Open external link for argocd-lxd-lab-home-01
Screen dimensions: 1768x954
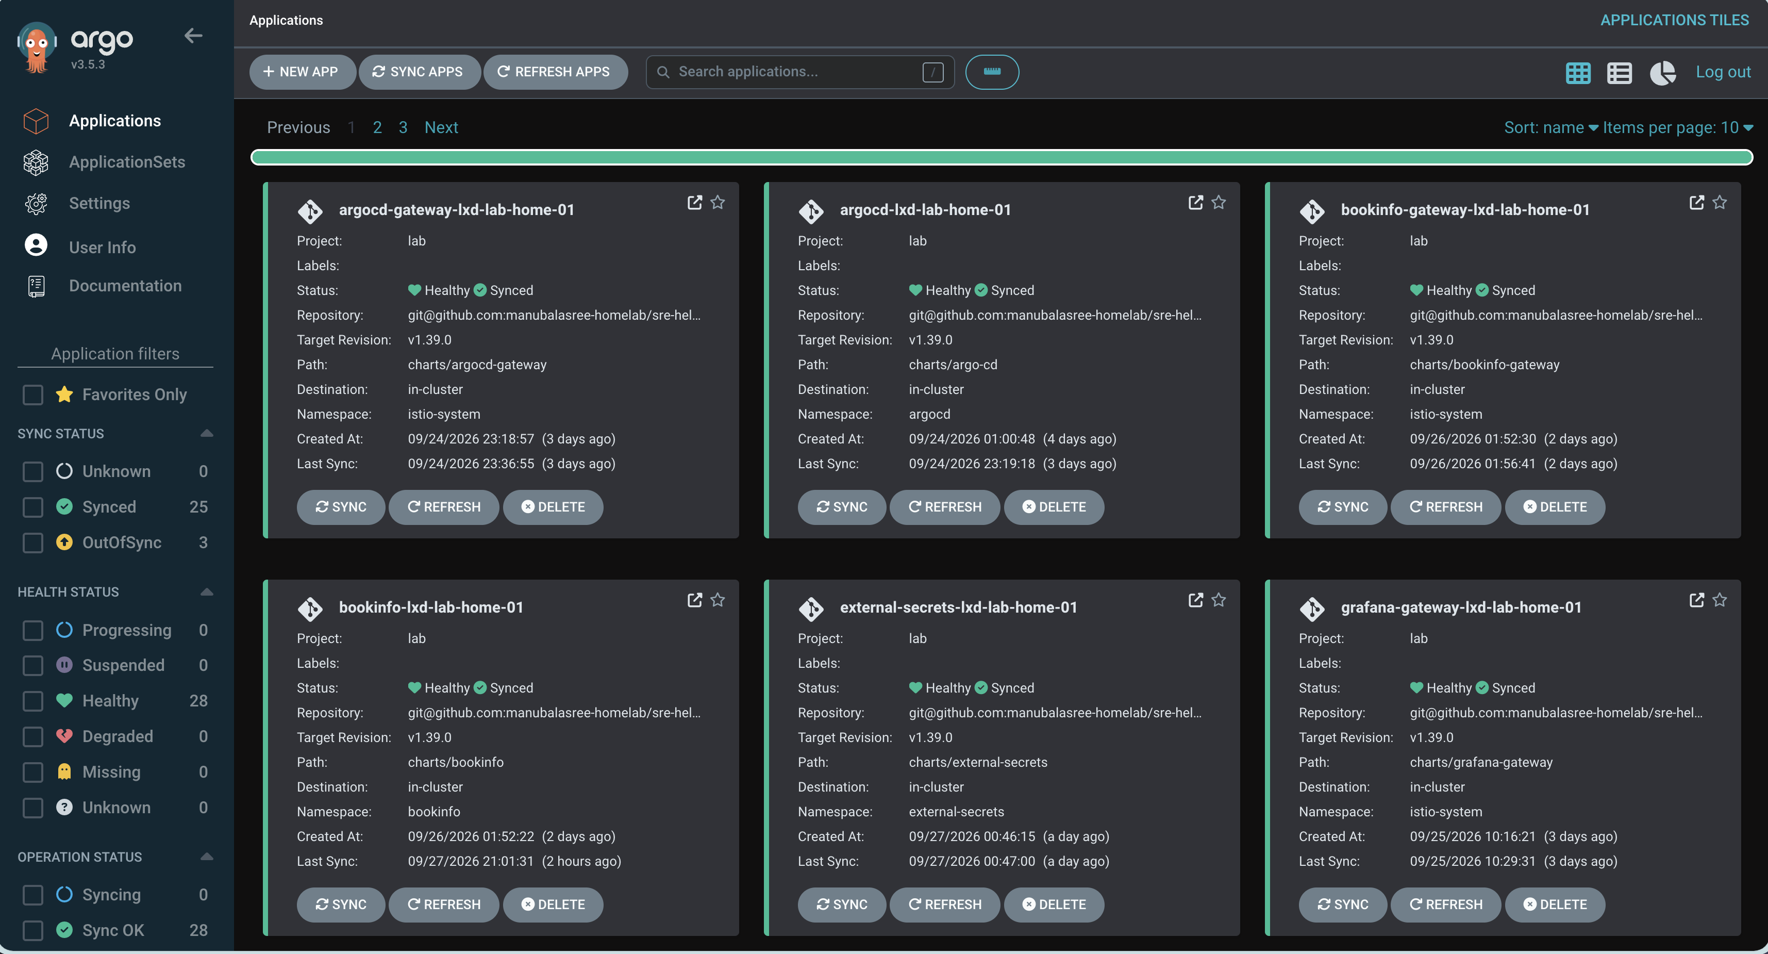point(1196,203)
